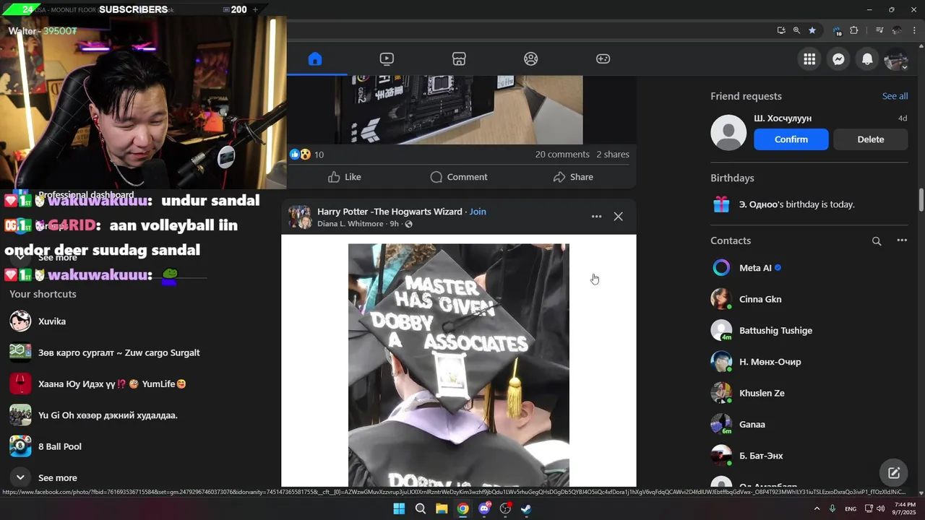Open the Chrome extensions puzzle icon
925x520 pixels.
point(854,30)
